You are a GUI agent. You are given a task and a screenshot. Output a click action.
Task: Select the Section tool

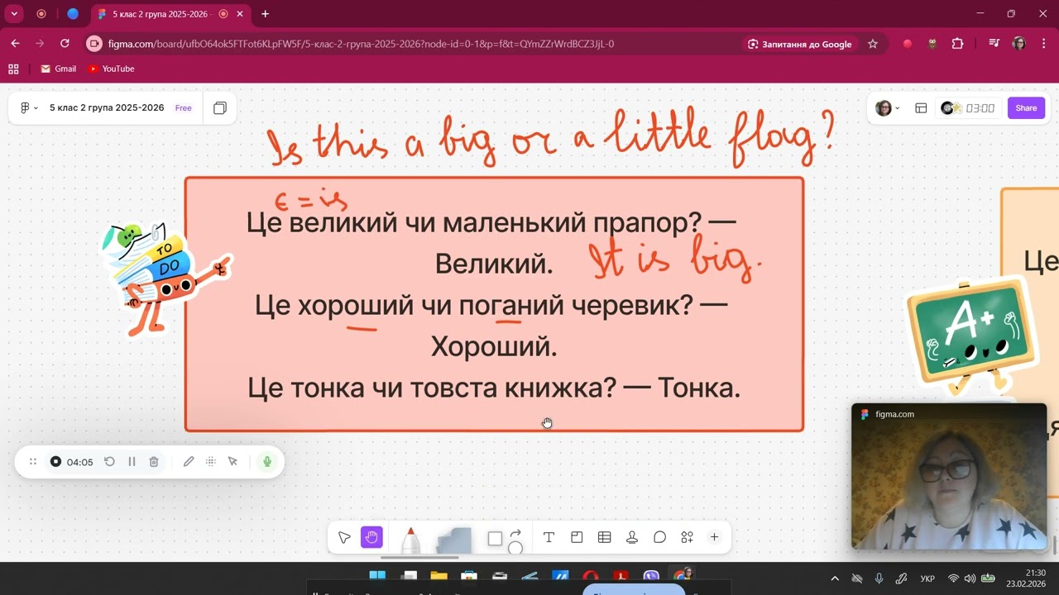(x=577, y=538)
